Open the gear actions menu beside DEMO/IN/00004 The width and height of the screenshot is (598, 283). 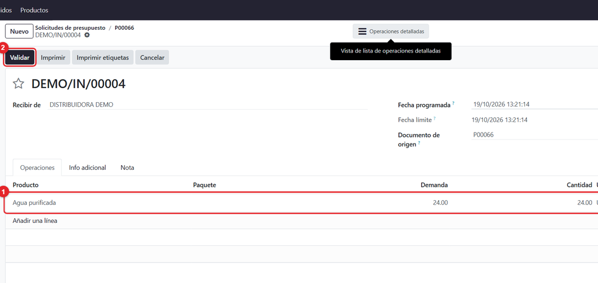point(87,35)
